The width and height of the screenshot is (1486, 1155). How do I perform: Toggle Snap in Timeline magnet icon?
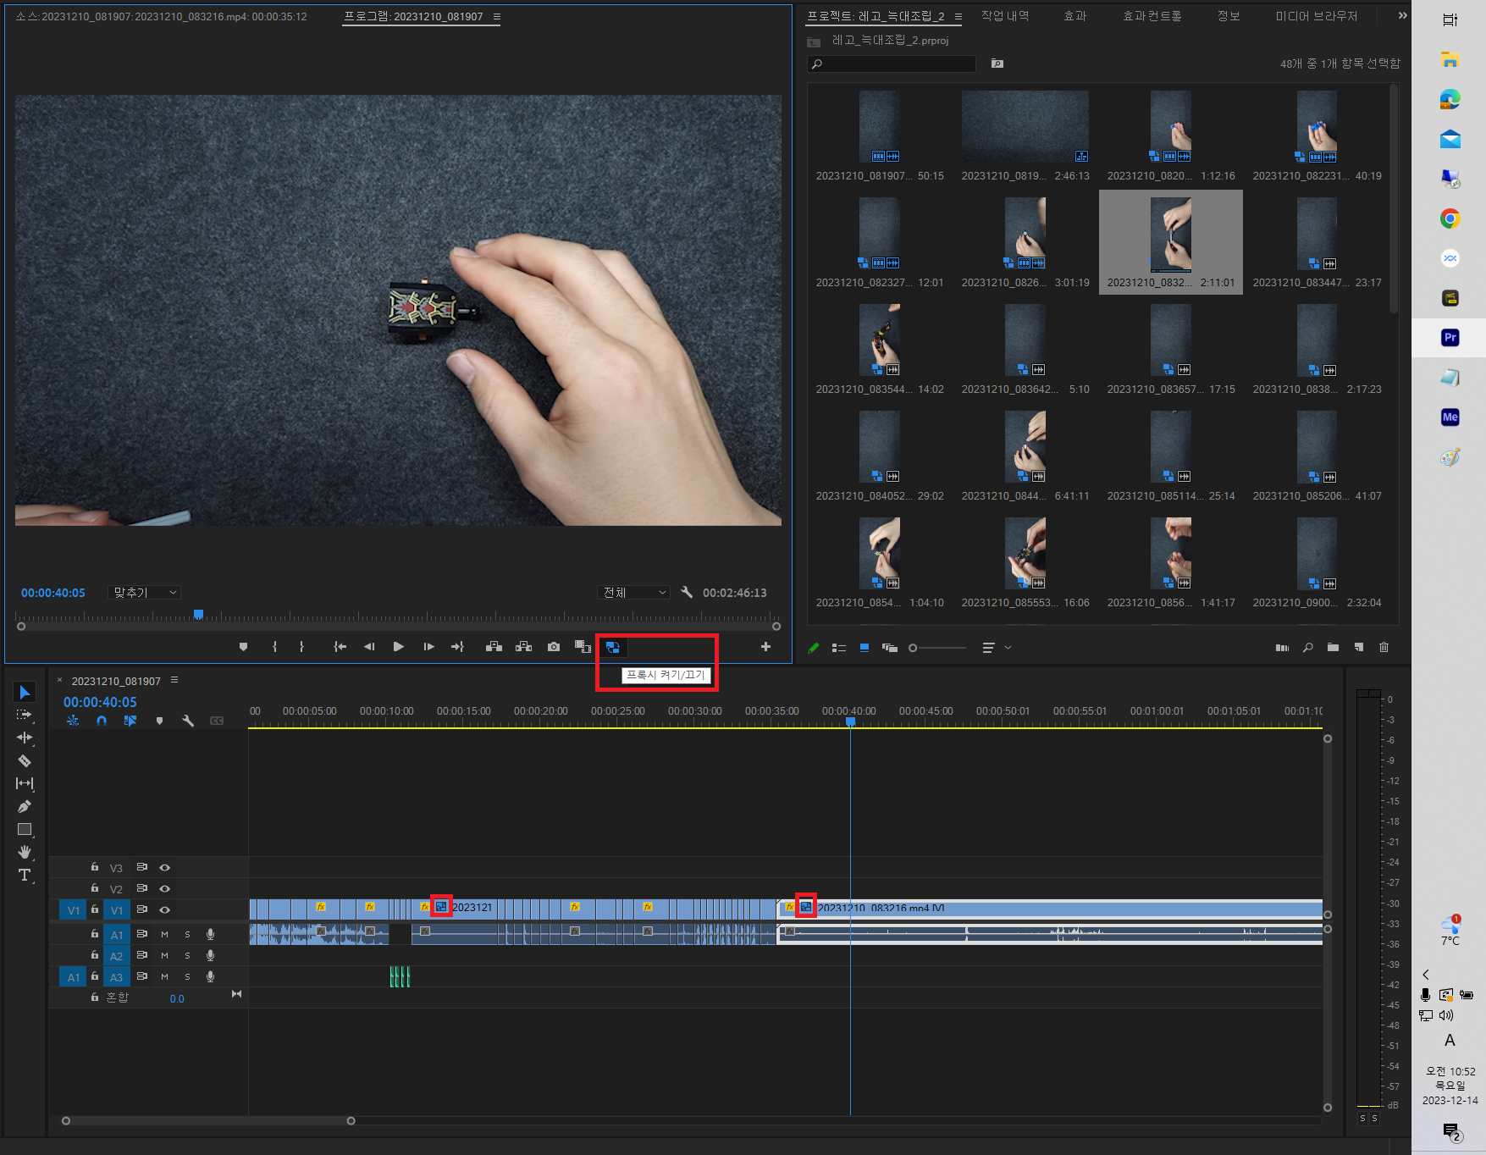click(102, 721)
